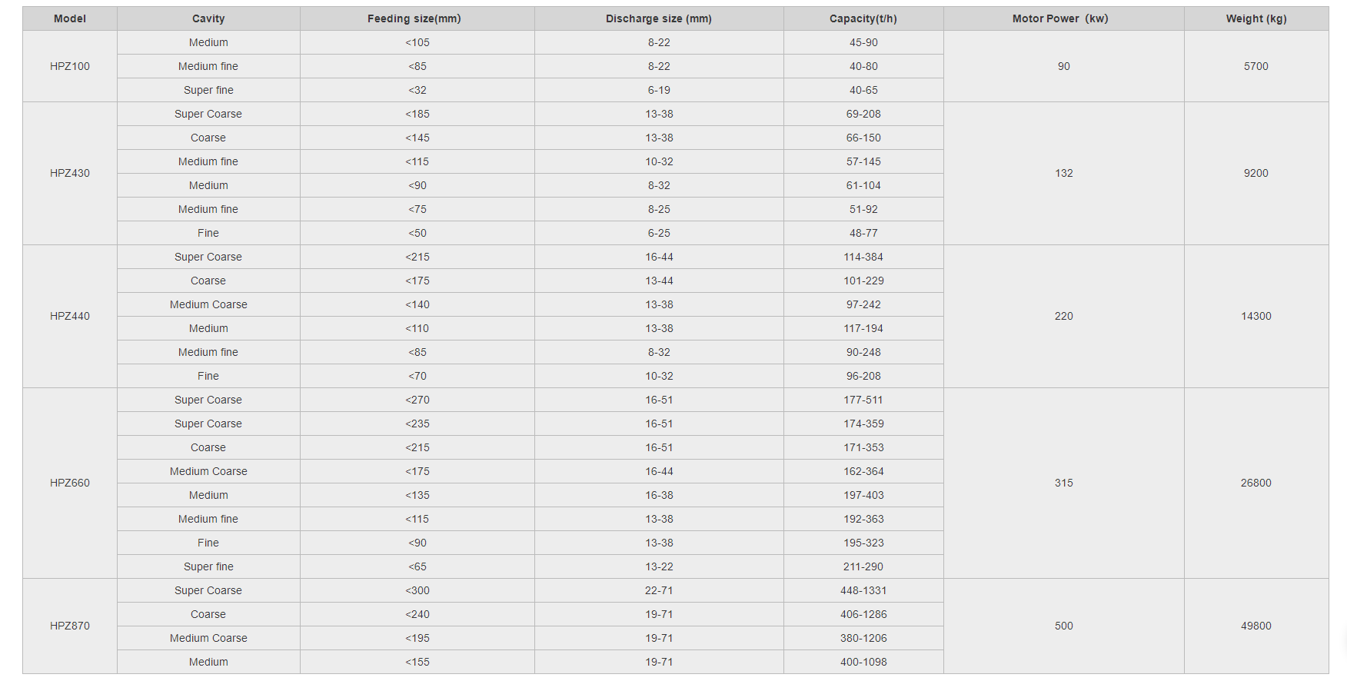1347x681 pixels.
Task: Select the <300 feeding size cell
Action: pos(417,590)
